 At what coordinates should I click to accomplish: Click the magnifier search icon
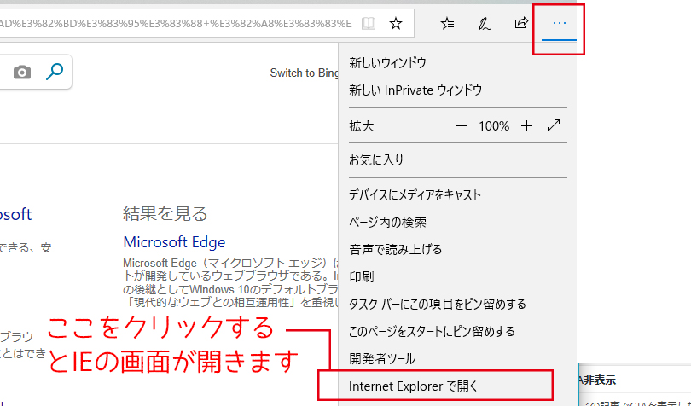pyautogui.click(x=55, y=72)
